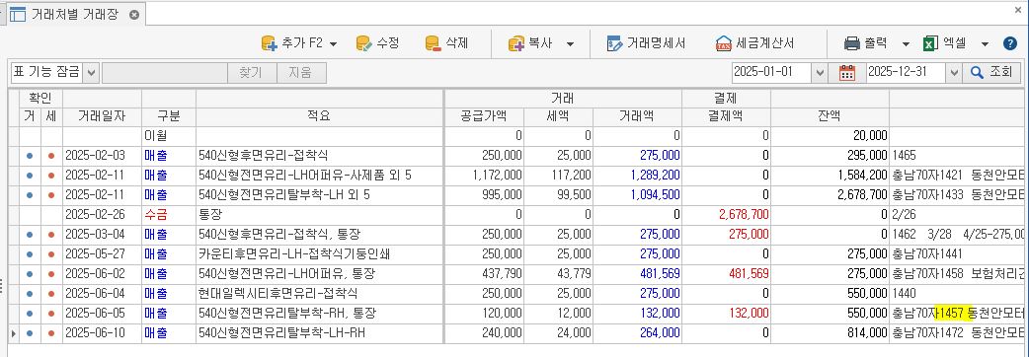The image size is (1029, 357).
Task: Select 540신형전면유리탈부착-LH-RH cell
Action: (320, 332)
